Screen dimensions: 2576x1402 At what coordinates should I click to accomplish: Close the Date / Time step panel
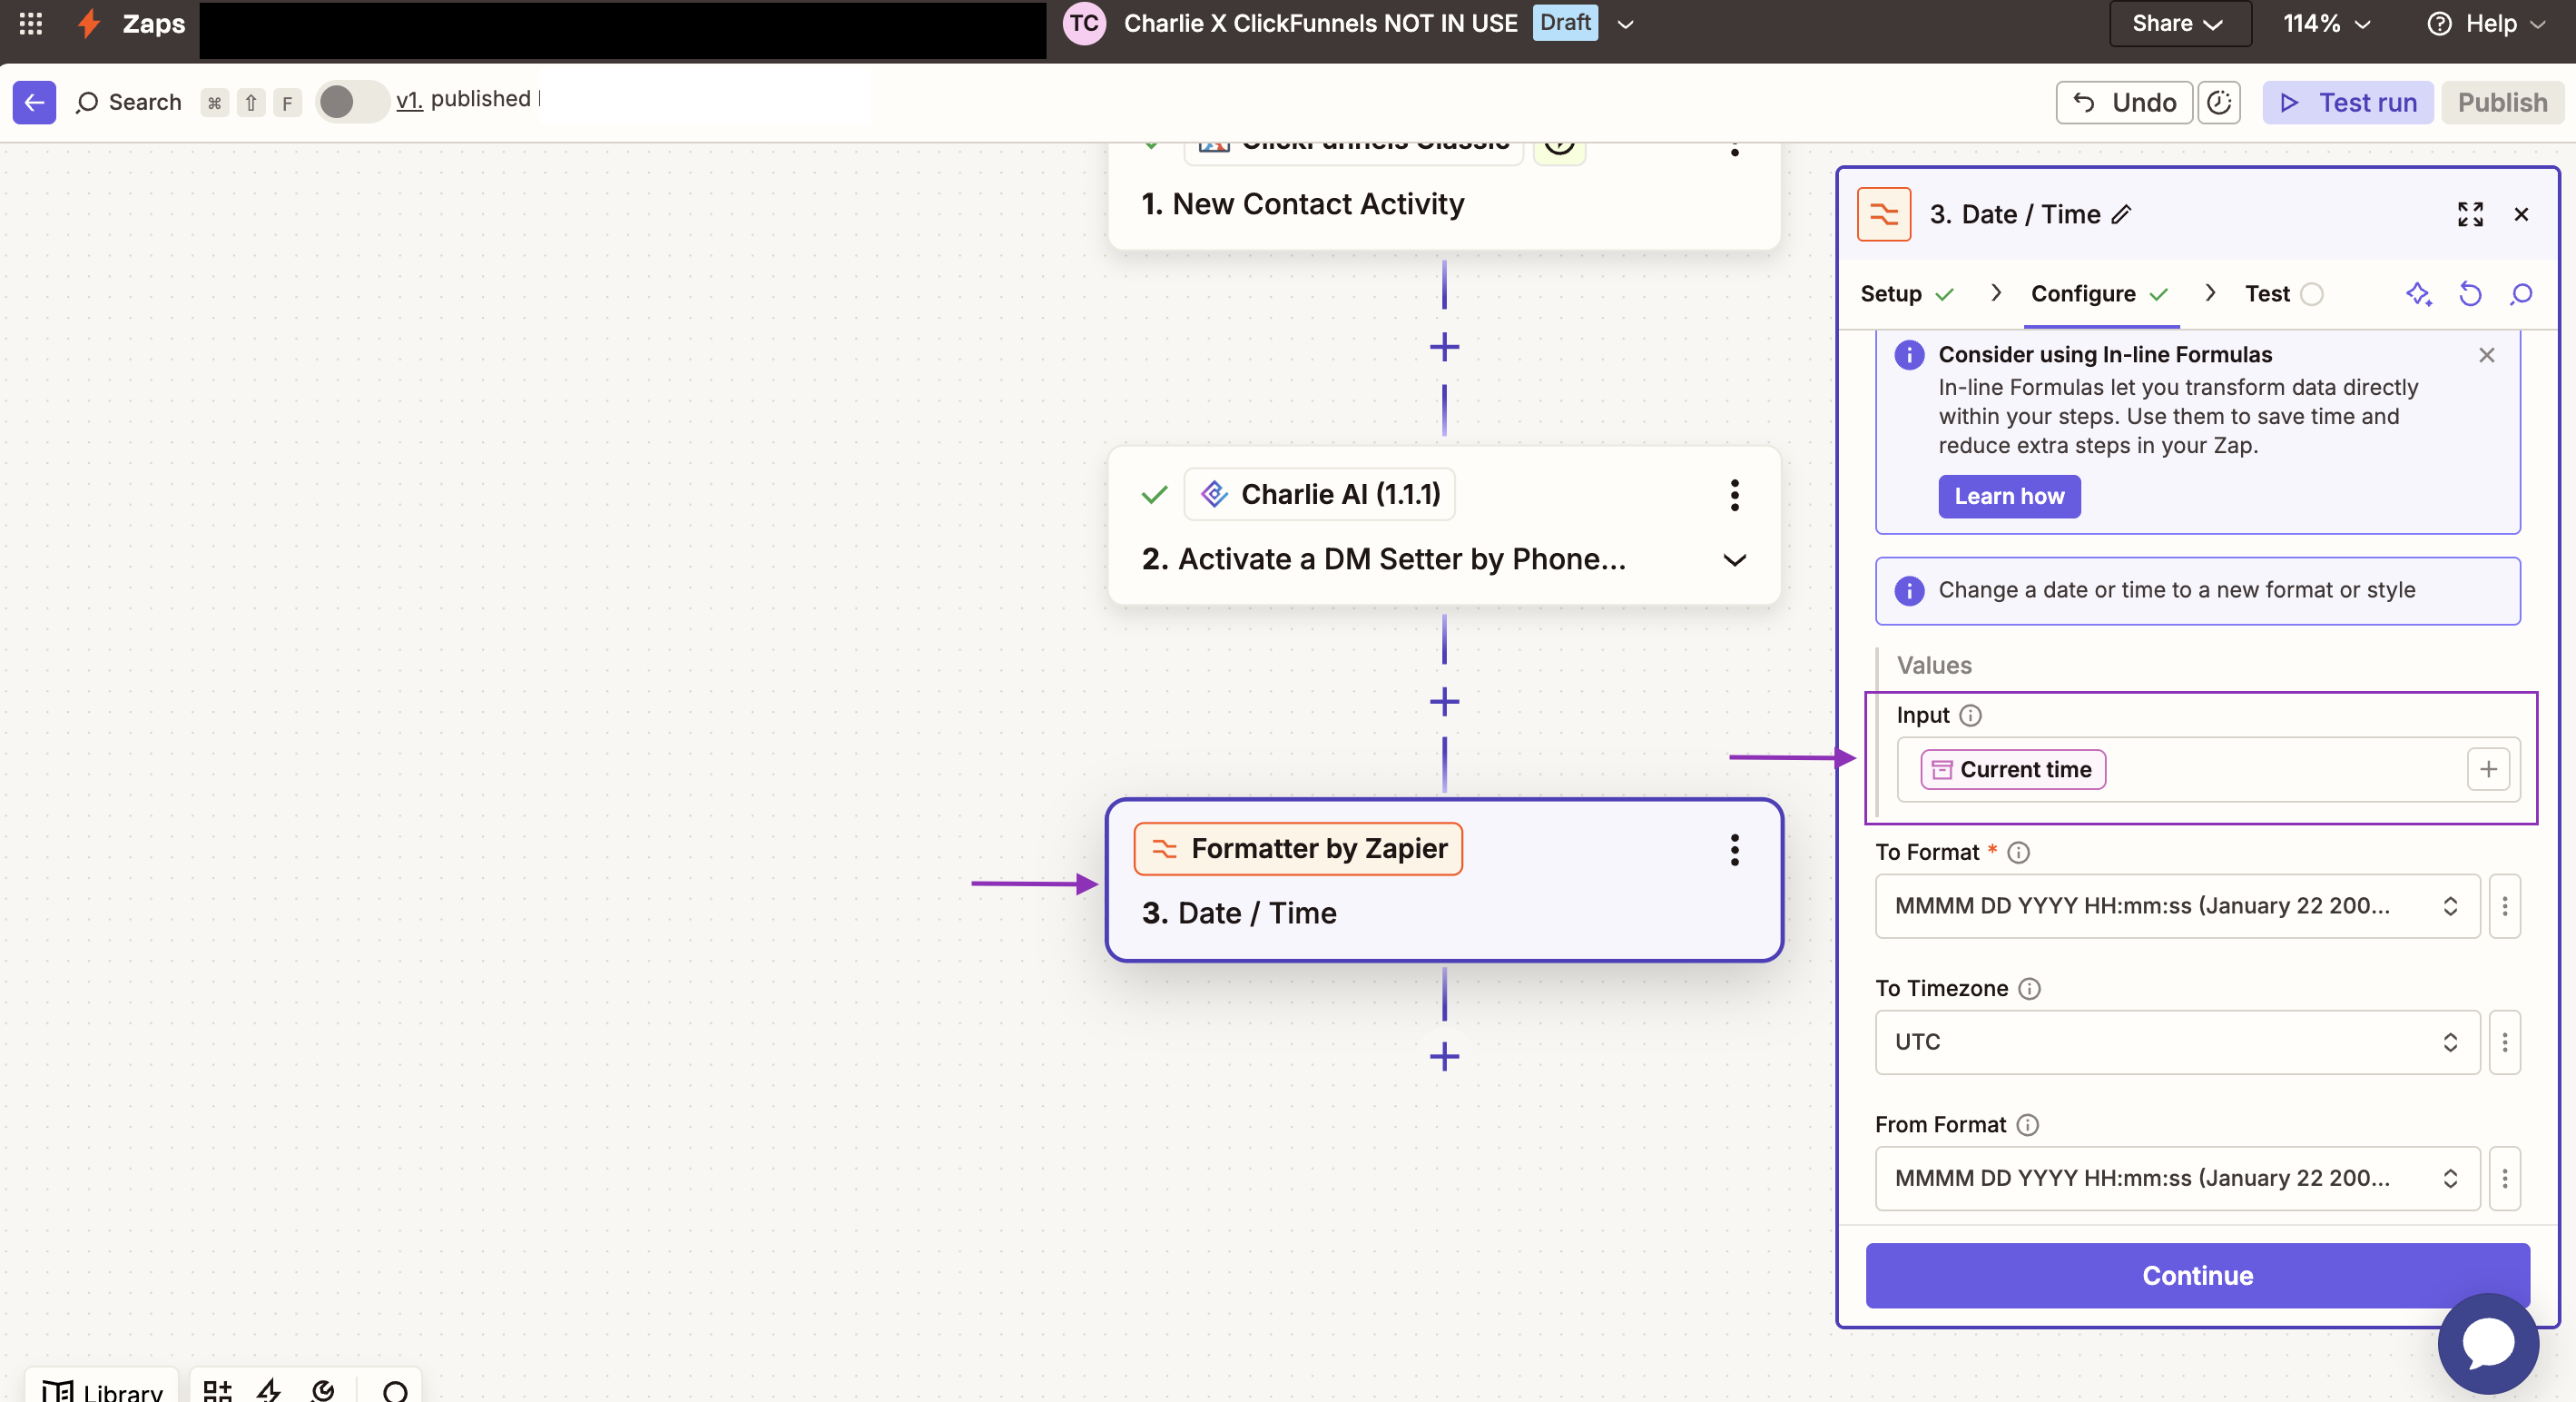pos(2521,214)
